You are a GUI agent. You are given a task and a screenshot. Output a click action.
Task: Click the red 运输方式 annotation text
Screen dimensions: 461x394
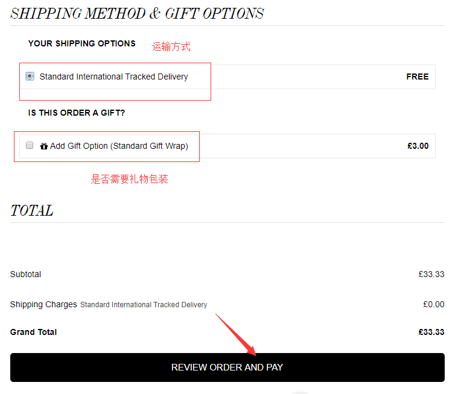click(x=171, y=46)
